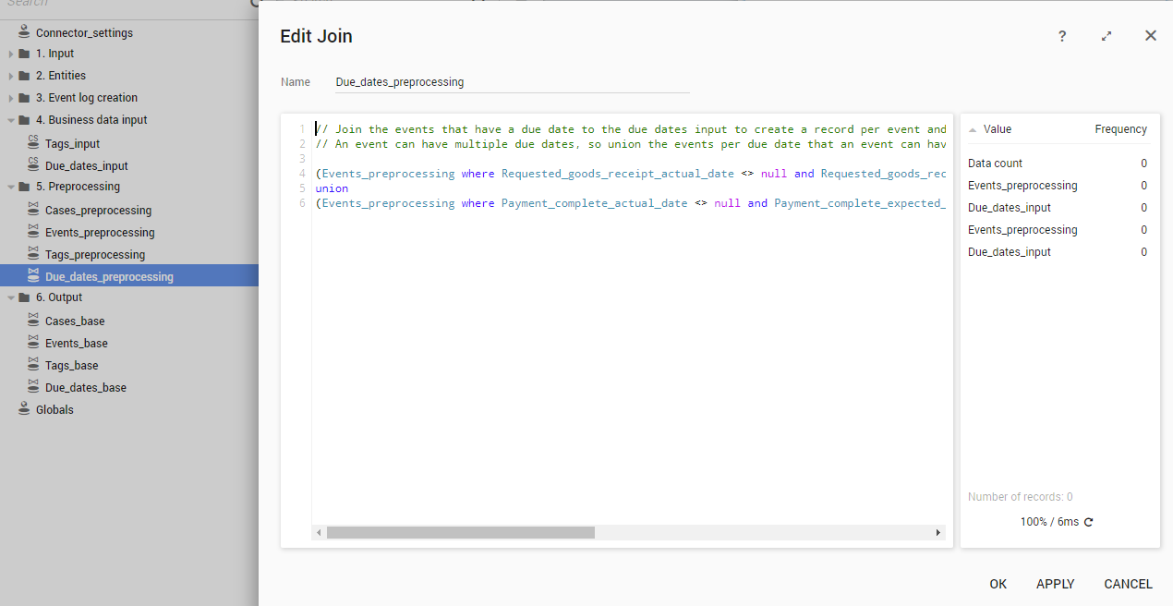Expand the "2. Entities" folder
Screen dimensions: 1173x606
11,75
